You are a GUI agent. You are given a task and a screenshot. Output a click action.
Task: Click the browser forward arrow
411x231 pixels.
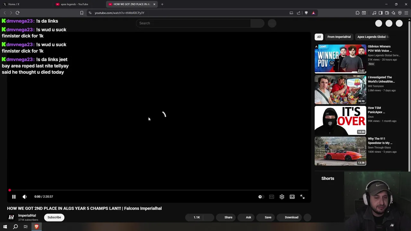pos(11,13)
